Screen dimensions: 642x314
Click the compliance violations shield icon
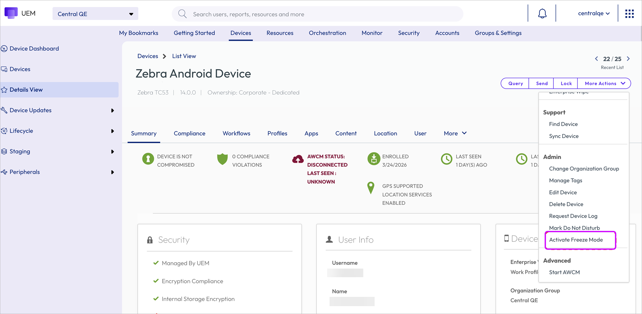[x=222, y=159]
